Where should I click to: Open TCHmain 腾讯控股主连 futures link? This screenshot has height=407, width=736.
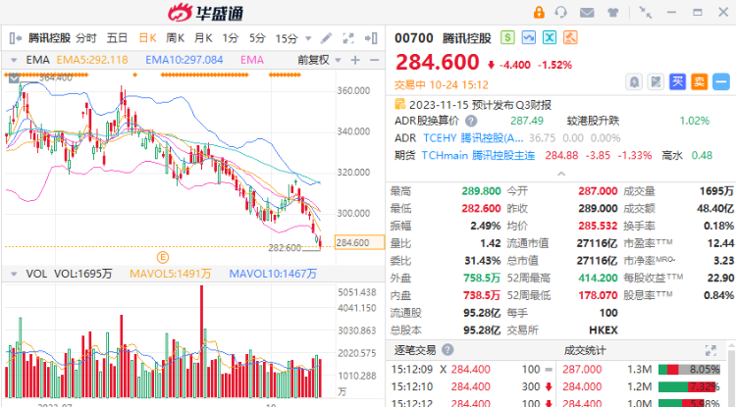click(x=478, y=155)
